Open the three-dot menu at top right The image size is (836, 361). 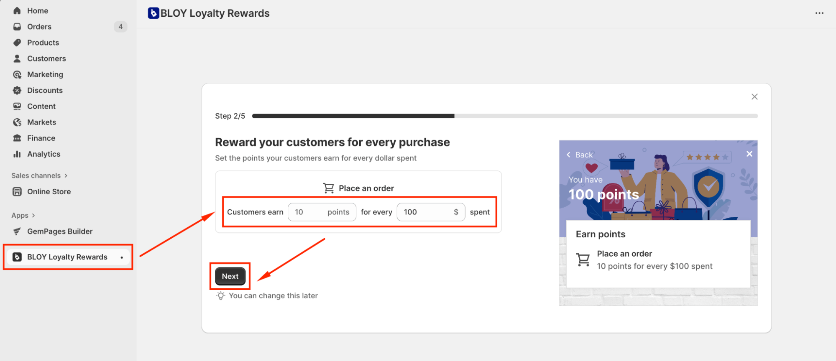click(x=819, y=13)
